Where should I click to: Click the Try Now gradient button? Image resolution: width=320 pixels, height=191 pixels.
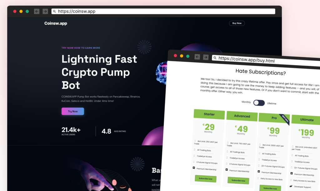[x=73, y=111]
